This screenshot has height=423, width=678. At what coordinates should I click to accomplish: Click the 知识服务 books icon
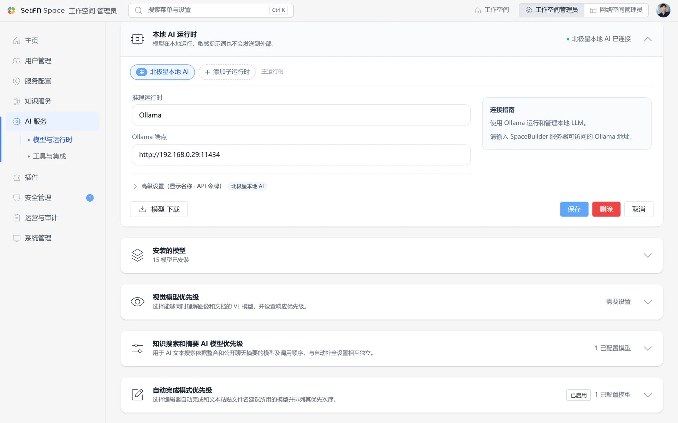tap(17, 101)
